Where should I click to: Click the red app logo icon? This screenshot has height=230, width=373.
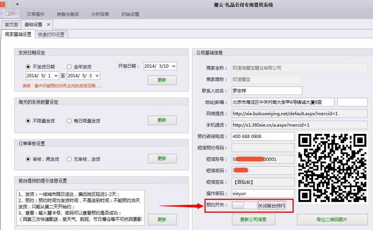[3, 4]
